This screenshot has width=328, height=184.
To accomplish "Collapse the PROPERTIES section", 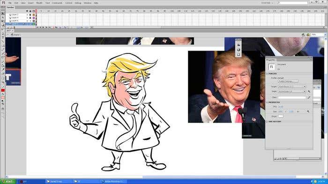I will 267,103.
